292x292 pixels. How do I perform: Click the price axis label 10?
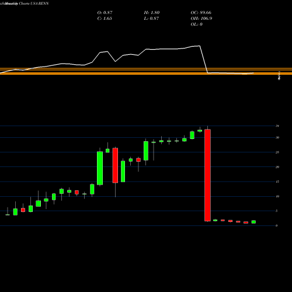(277, 196)
